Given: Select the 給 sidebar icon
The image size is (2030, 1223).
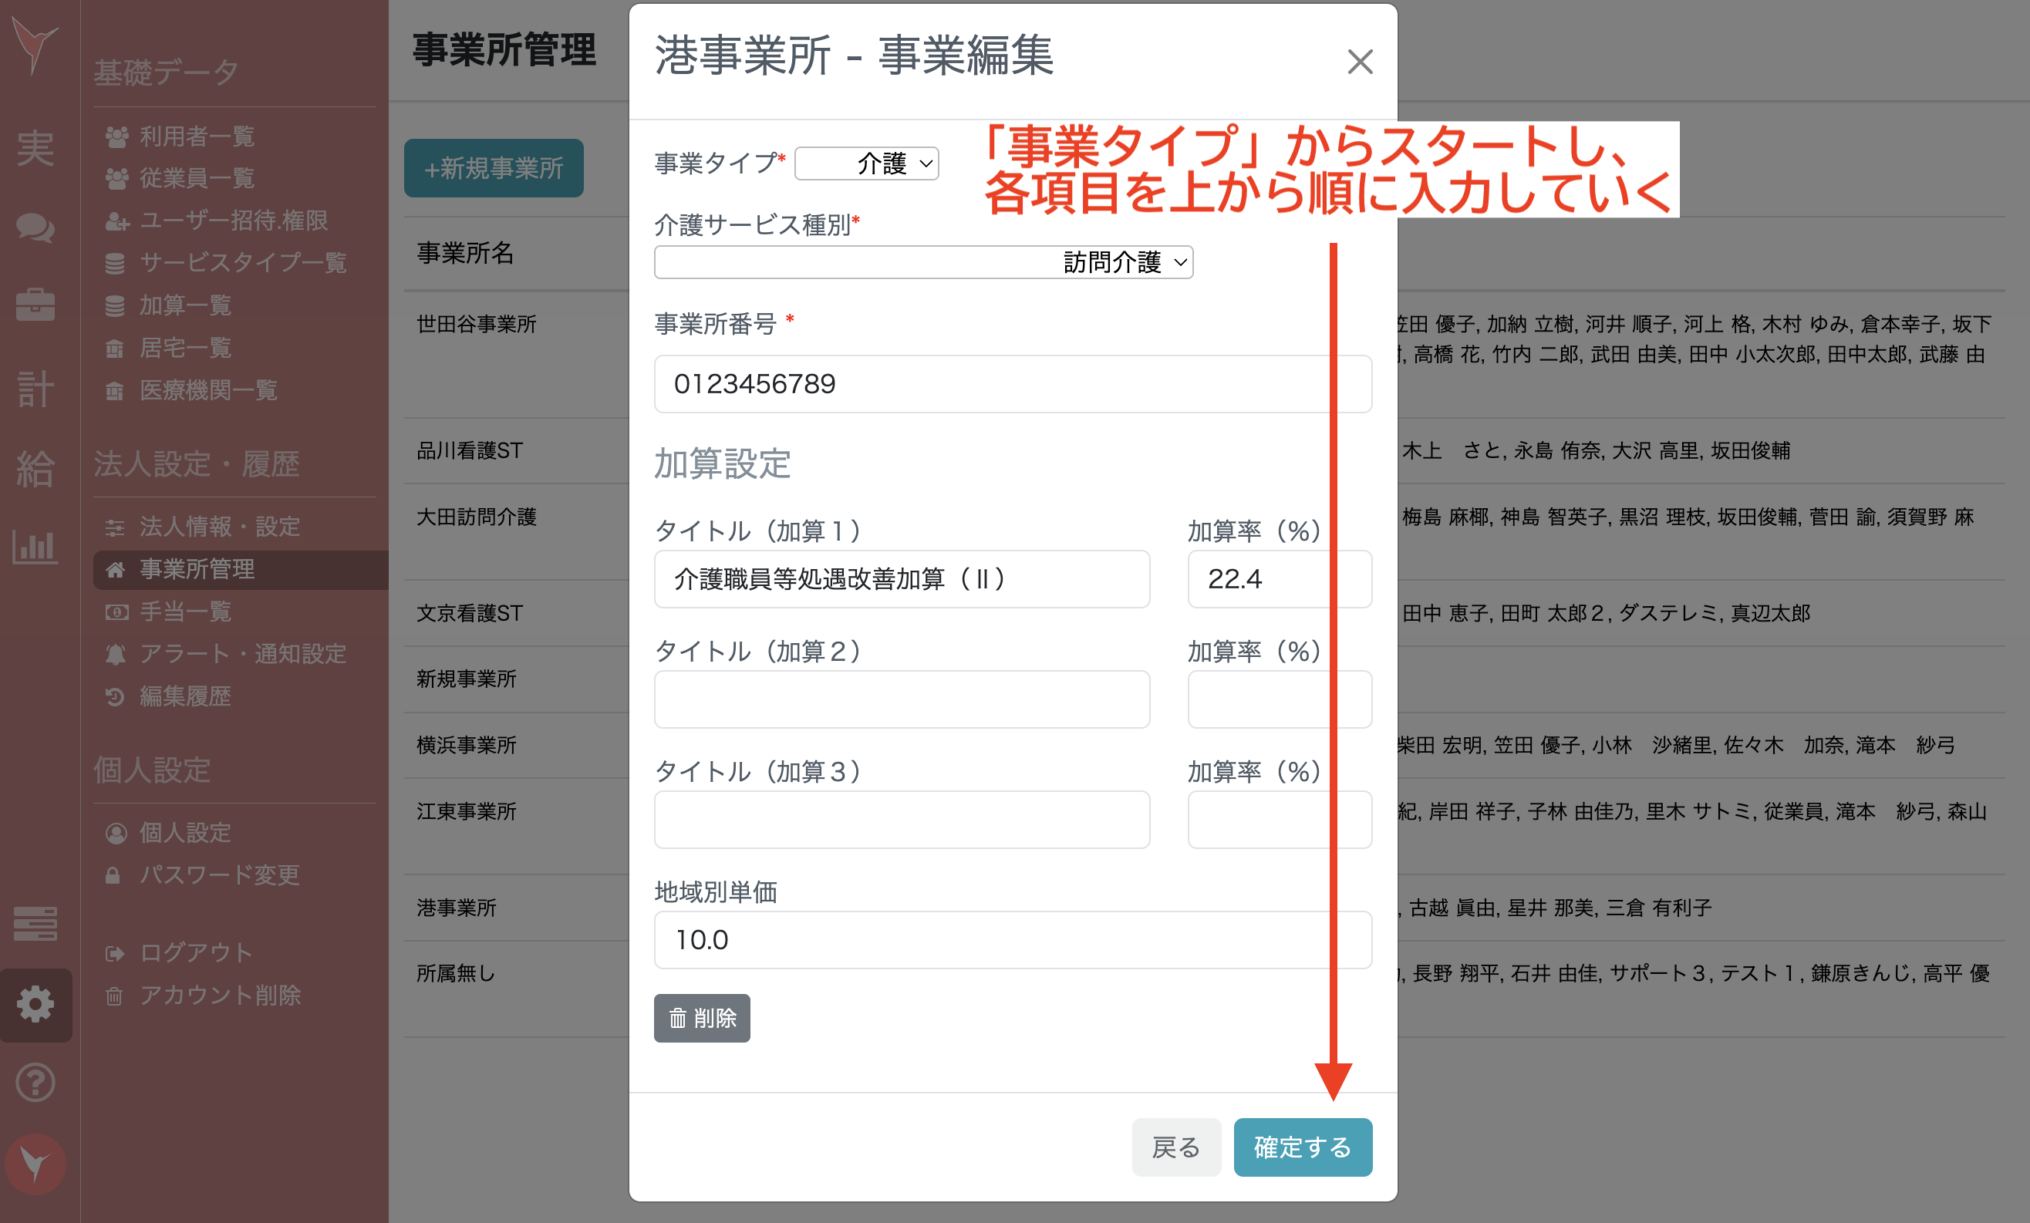Looking at the screenshot, I should 36,470.
